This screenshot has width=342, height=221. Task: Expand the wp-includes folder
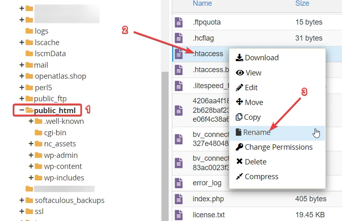tap(31, 178)
